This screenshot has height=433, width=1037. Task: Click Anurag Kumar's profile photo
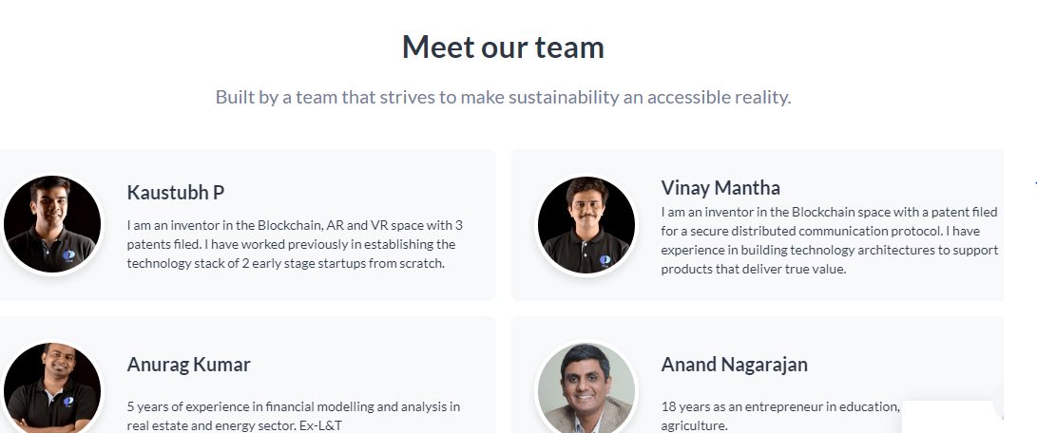52,386
